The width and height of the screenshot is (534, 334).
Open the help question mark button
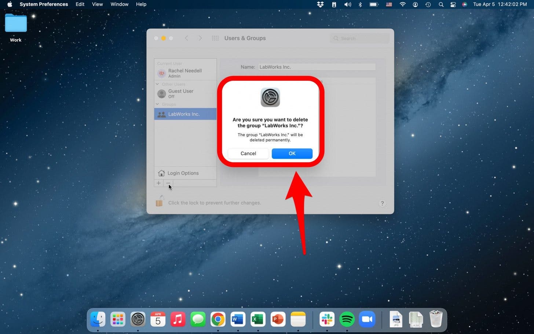coord(382,203)
